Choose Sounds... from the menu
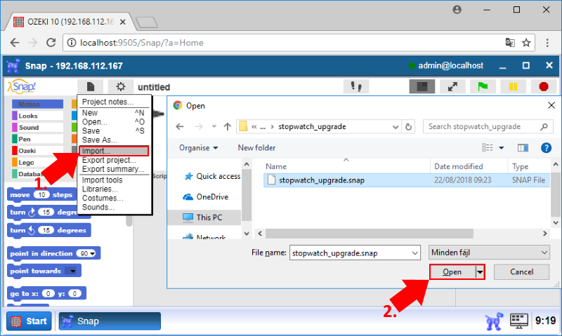 tap(114, 207)
